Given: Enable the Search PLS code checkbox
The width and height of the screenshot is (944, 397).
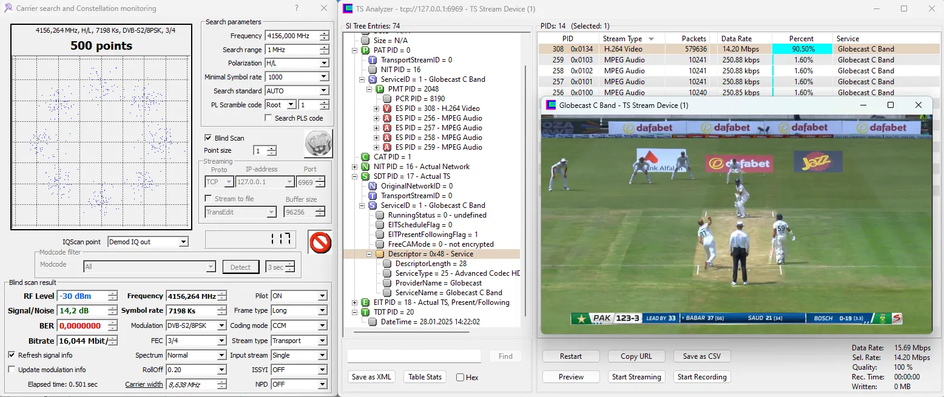Looking at the screenshot, I should [268, 118].
